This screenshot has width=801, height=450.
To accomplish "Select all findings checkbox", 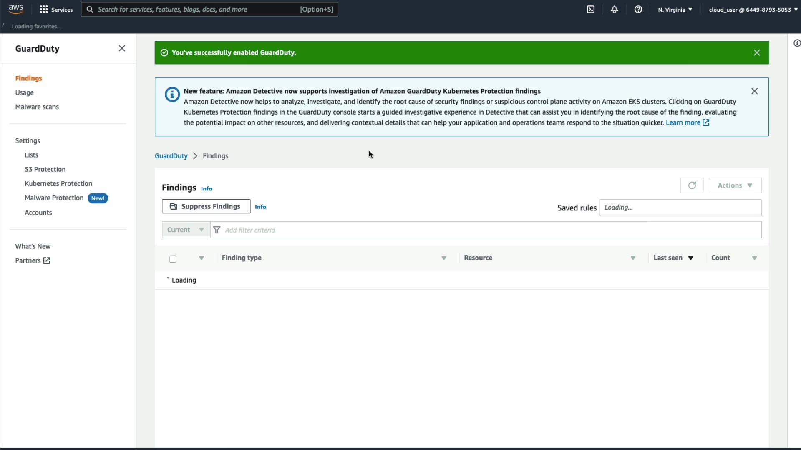I will 173,259.
